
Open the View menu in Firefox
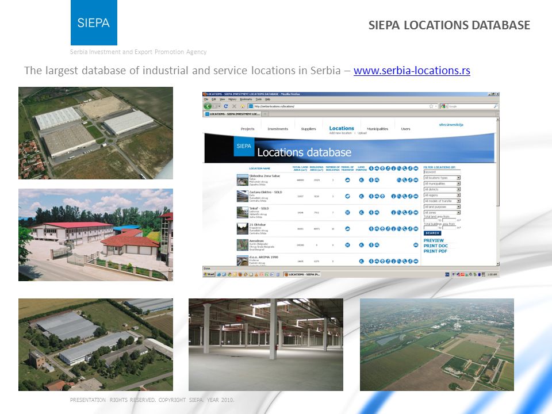(x=222, y=99)
